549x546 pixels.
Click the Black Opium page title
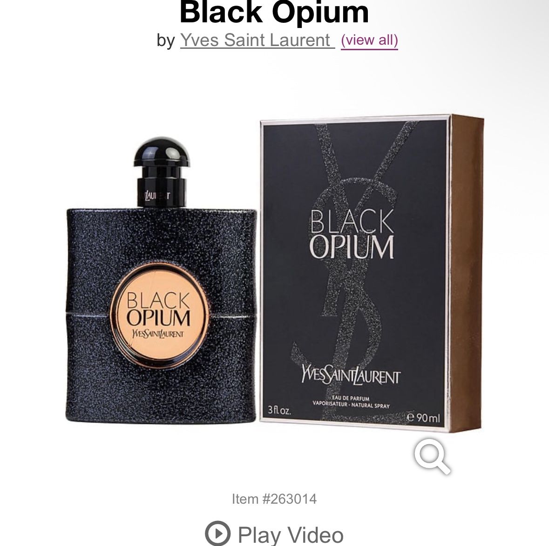274,13
